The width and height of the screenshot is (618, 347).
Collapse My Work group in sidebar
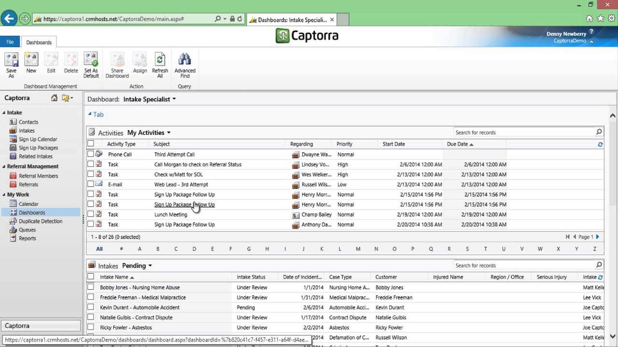click(4, 195)
